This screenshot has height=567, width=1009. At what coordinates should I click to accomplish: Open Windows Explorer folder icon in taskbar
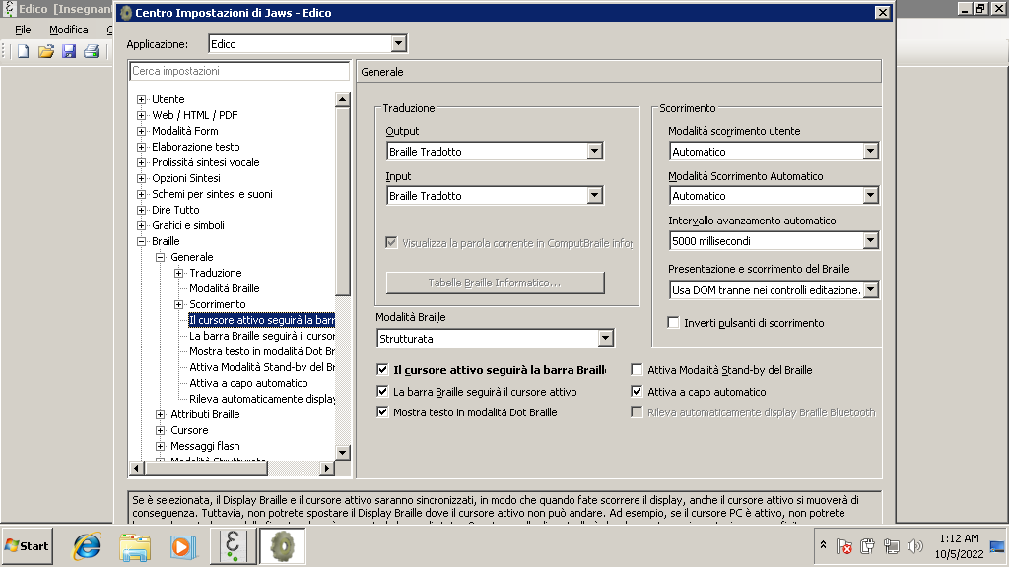[x=135, y=546]
